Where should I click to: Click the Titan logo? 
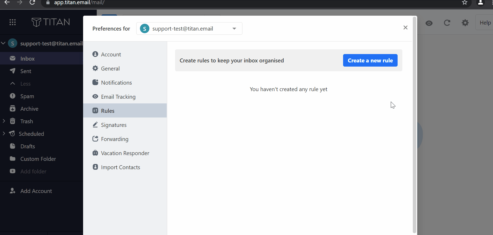click(x=50, y=22)
